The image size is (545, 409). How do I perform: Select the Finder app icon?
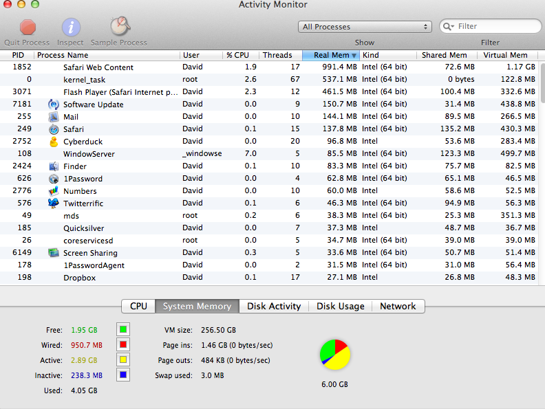54,166
